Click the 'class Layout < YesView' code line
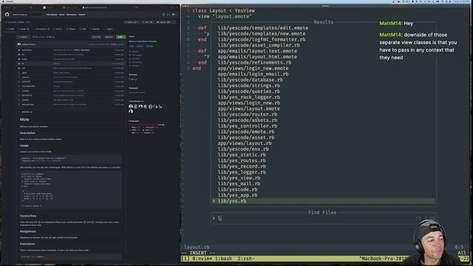Viewport: 473px width, 266px height. coord(223,10)
